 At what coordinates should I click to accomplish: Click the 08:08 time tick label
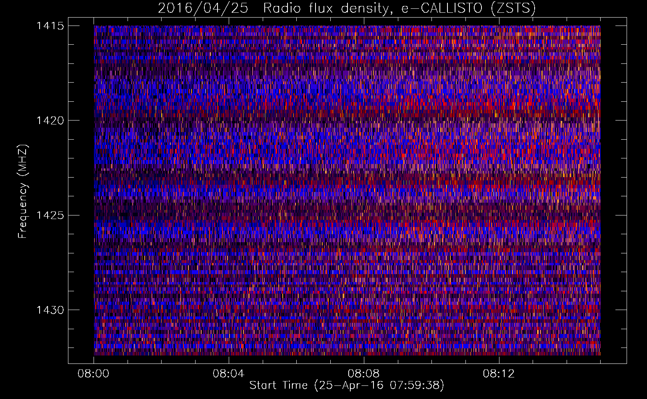coord(363,374)
